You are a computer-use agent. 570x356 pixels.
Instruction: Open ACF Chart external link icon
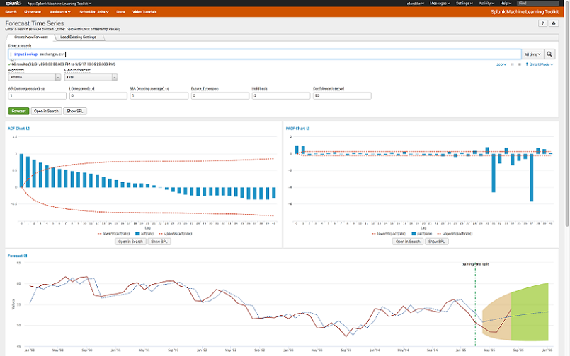pos(28,129)
